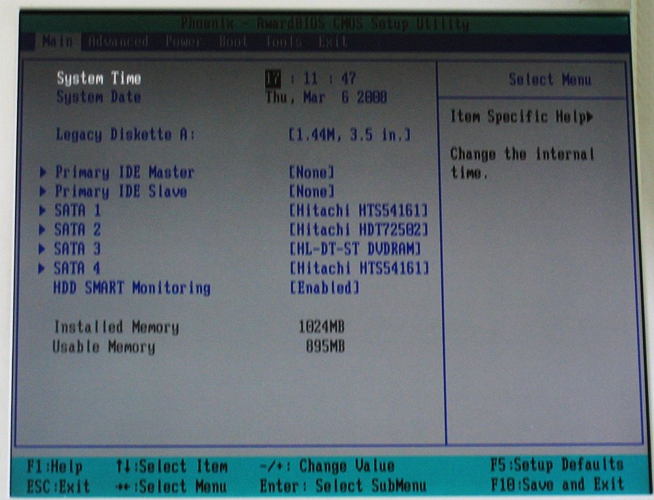The width and height of the screenshot is (654, 500).
Task: Change the Legacy Diskette A value 1.44M, 3.5 in.
Action: [349, 134]
